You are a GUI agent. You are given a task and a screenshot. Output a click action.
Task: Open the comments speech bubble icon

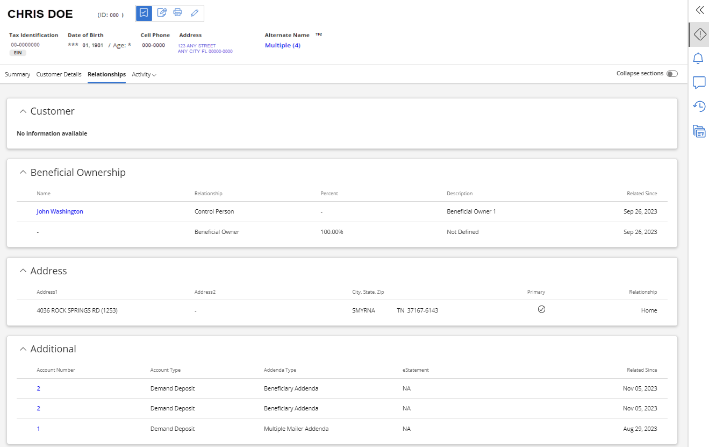click(x=699, y=82)
